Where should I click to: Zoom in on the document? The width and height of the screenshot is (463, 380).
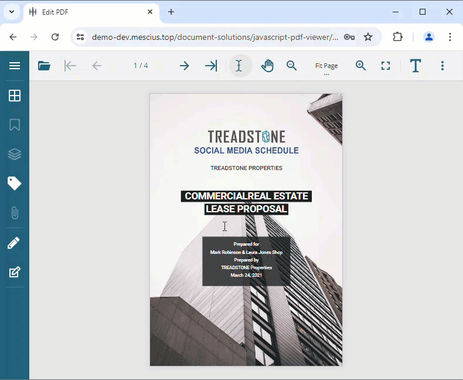[360, 66]
